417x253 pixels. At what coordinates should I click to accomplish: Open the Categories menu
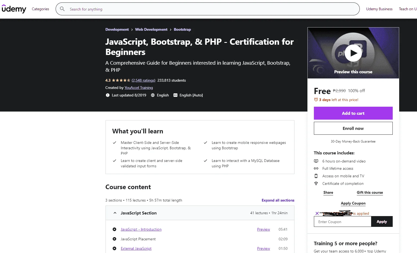40,9
